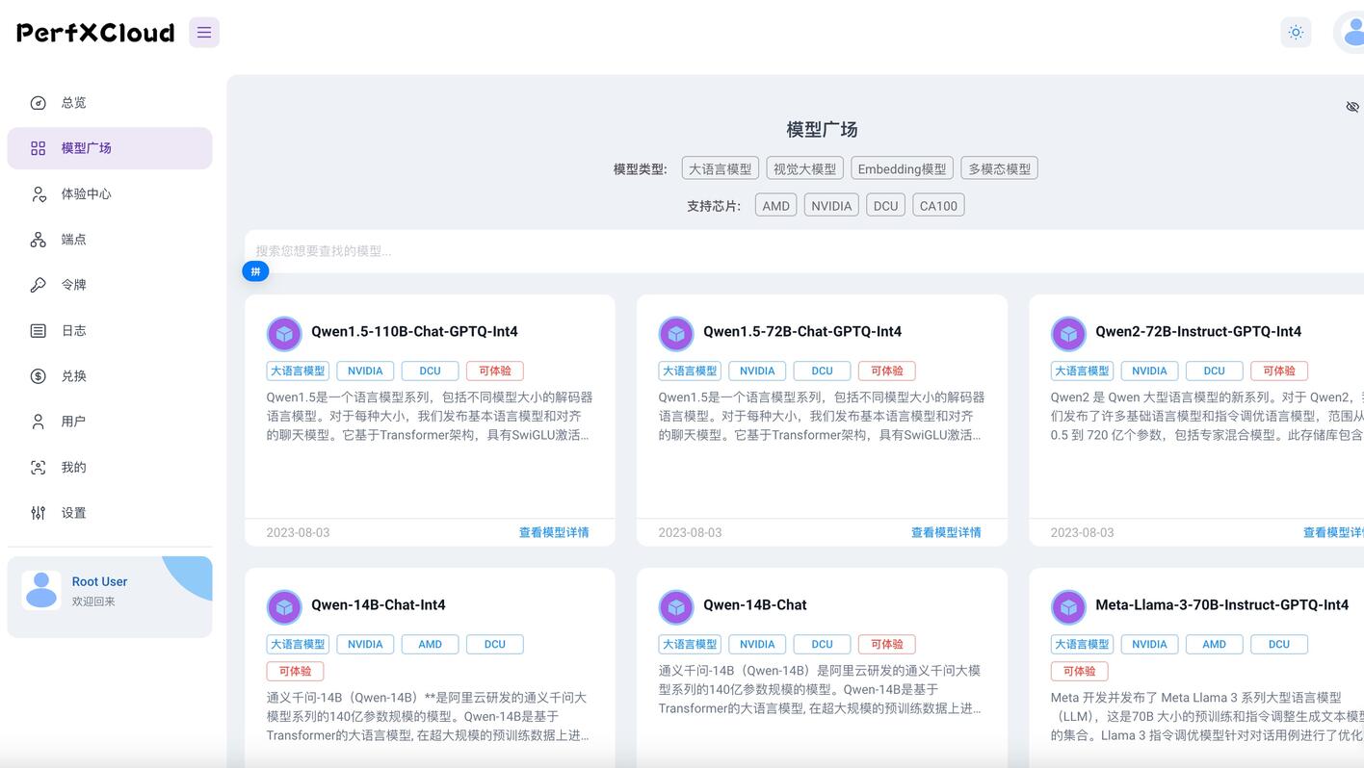View details of Qwen1.5-72B-Chat-GPTQ-Int4
This screenshot has width=1364, height=768.
tap(946, 532)
